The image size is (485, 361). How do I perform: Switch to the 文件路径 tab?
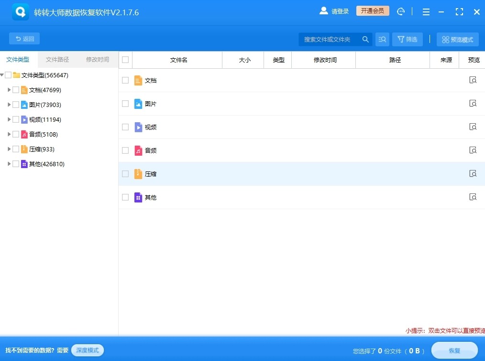click(x=57, y=59)
